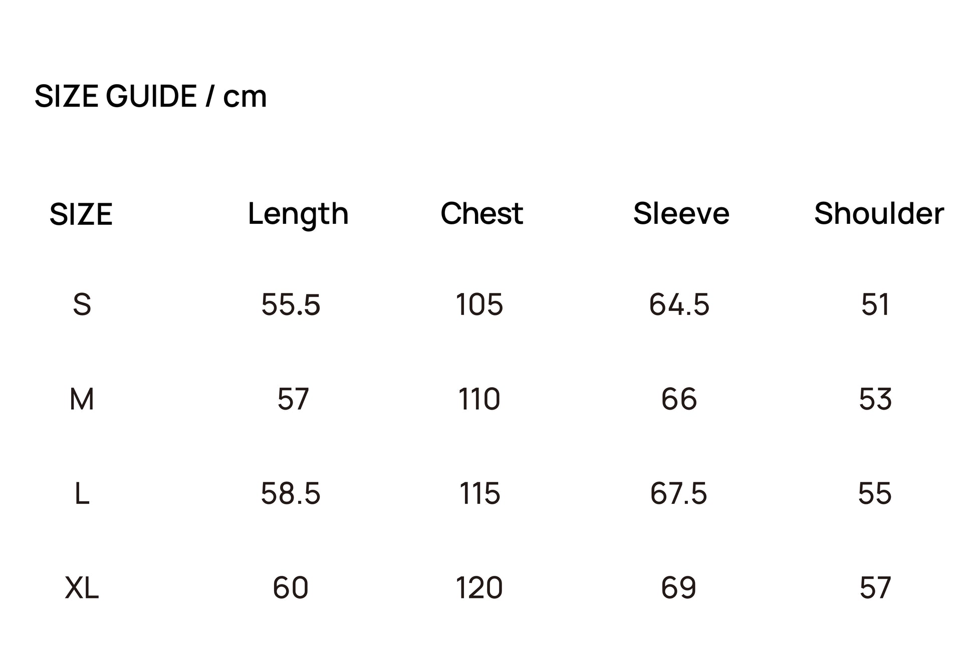The width and height of the screenshot is (975, 667).
Task: Select the S size row label
Action: (x=82, y=304)
